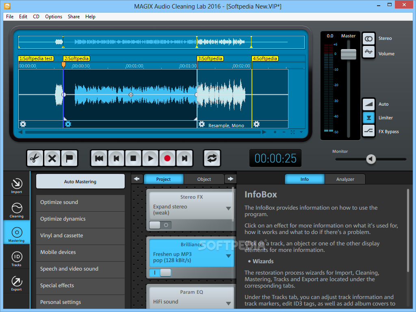
Task: Click the 3:Softpedia track marker label
Action: pyautogui.click(x=210, y=58)
